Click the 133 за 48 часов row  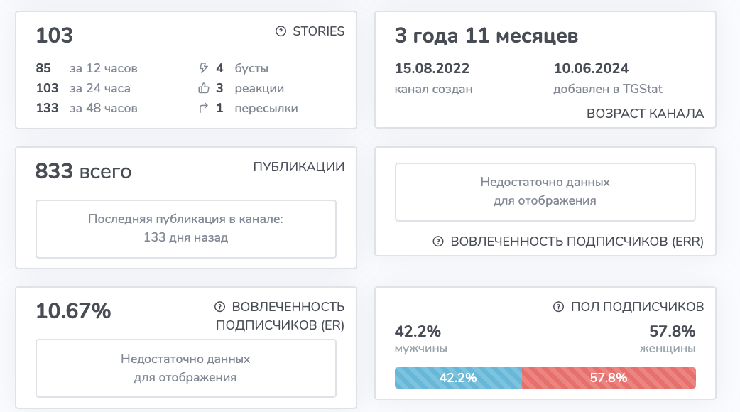tap(87, 108)
